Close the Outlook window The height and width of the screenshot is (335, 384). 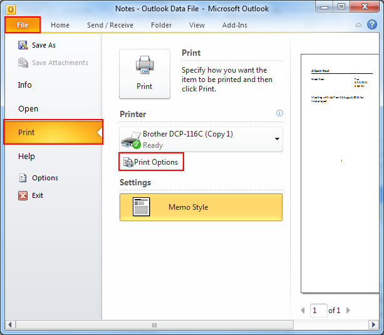coord(365,7)
